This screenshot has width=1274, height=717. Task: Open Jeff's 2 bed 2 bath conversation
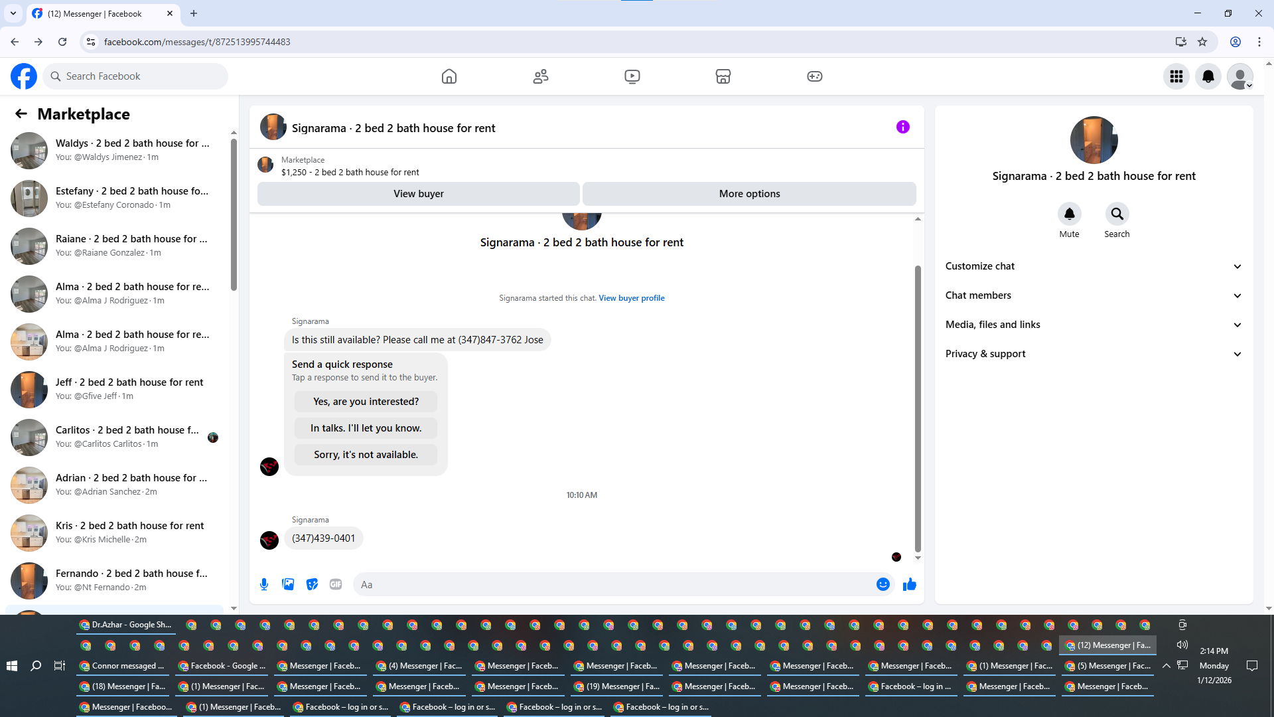coord(119,389)
